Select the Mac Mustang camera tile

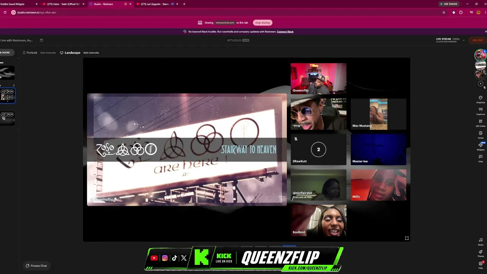(x=379, y=114)
